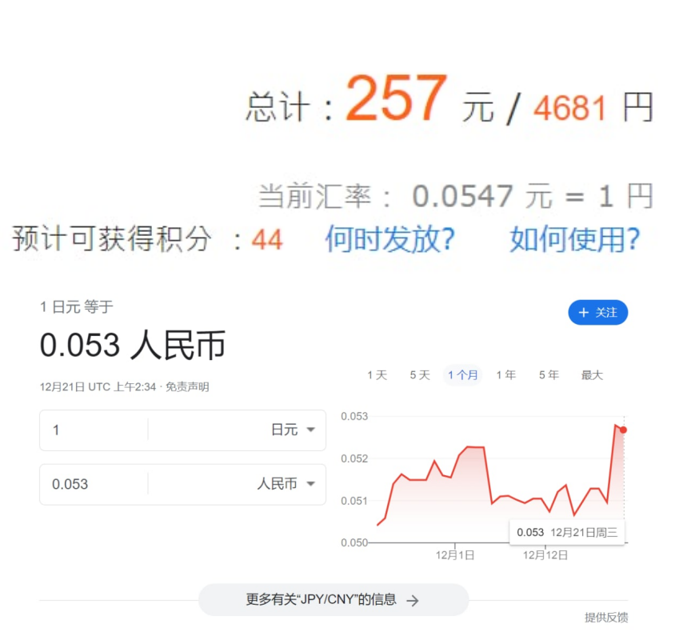Open the 日元 currency dropdown
This screenshot has width=683, height=644.
pos(293,430)
